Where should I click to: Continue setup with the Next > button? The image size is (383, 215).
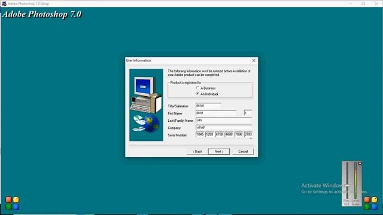point(219,151)
